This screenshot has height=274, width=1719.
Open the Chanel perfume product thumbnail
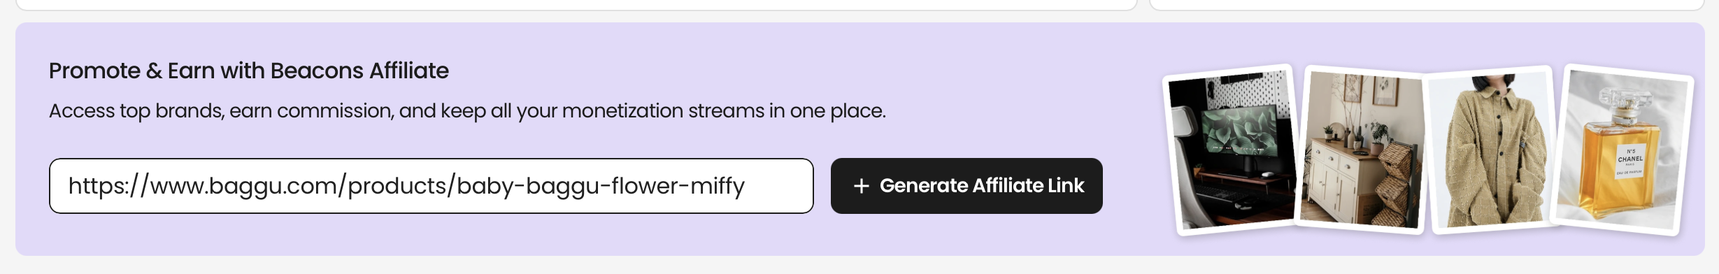click(x=1624, y=150)
